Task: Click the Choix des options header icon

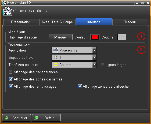Action: click(7, 11)
